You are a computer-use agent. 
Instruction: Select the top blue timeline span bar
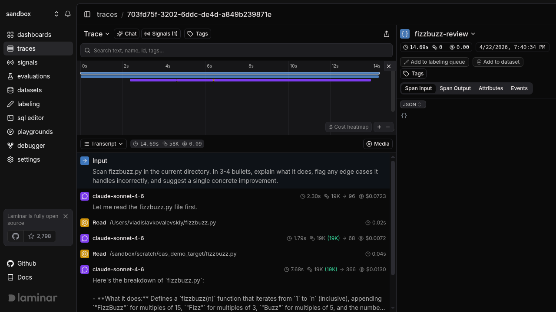click(x=230, y=73)
